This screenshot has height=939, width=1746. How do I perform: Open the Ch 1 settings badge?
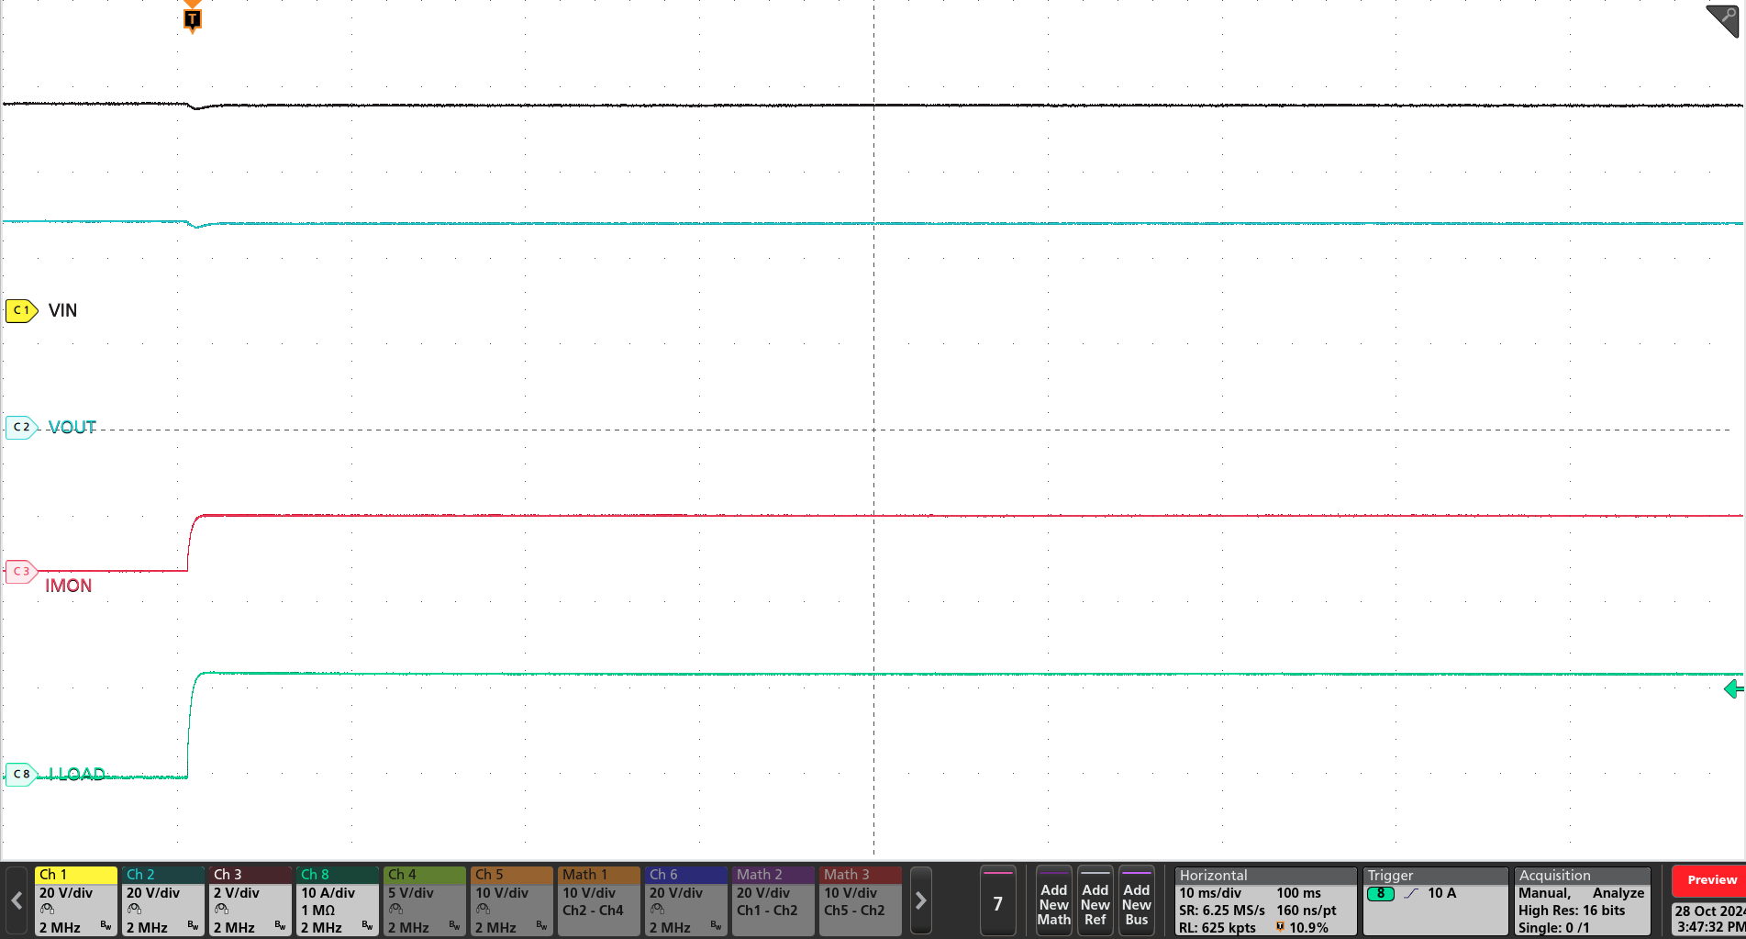pos(75,900)
